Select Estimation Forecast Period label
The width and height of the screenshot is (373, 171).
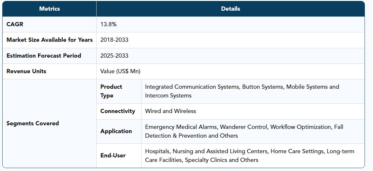[44, 56]
